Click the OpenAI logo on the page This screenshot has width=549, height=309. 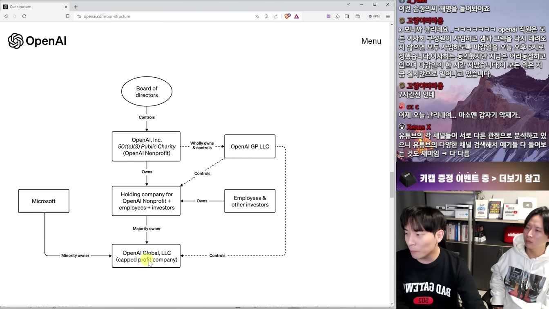pos(37,41)
